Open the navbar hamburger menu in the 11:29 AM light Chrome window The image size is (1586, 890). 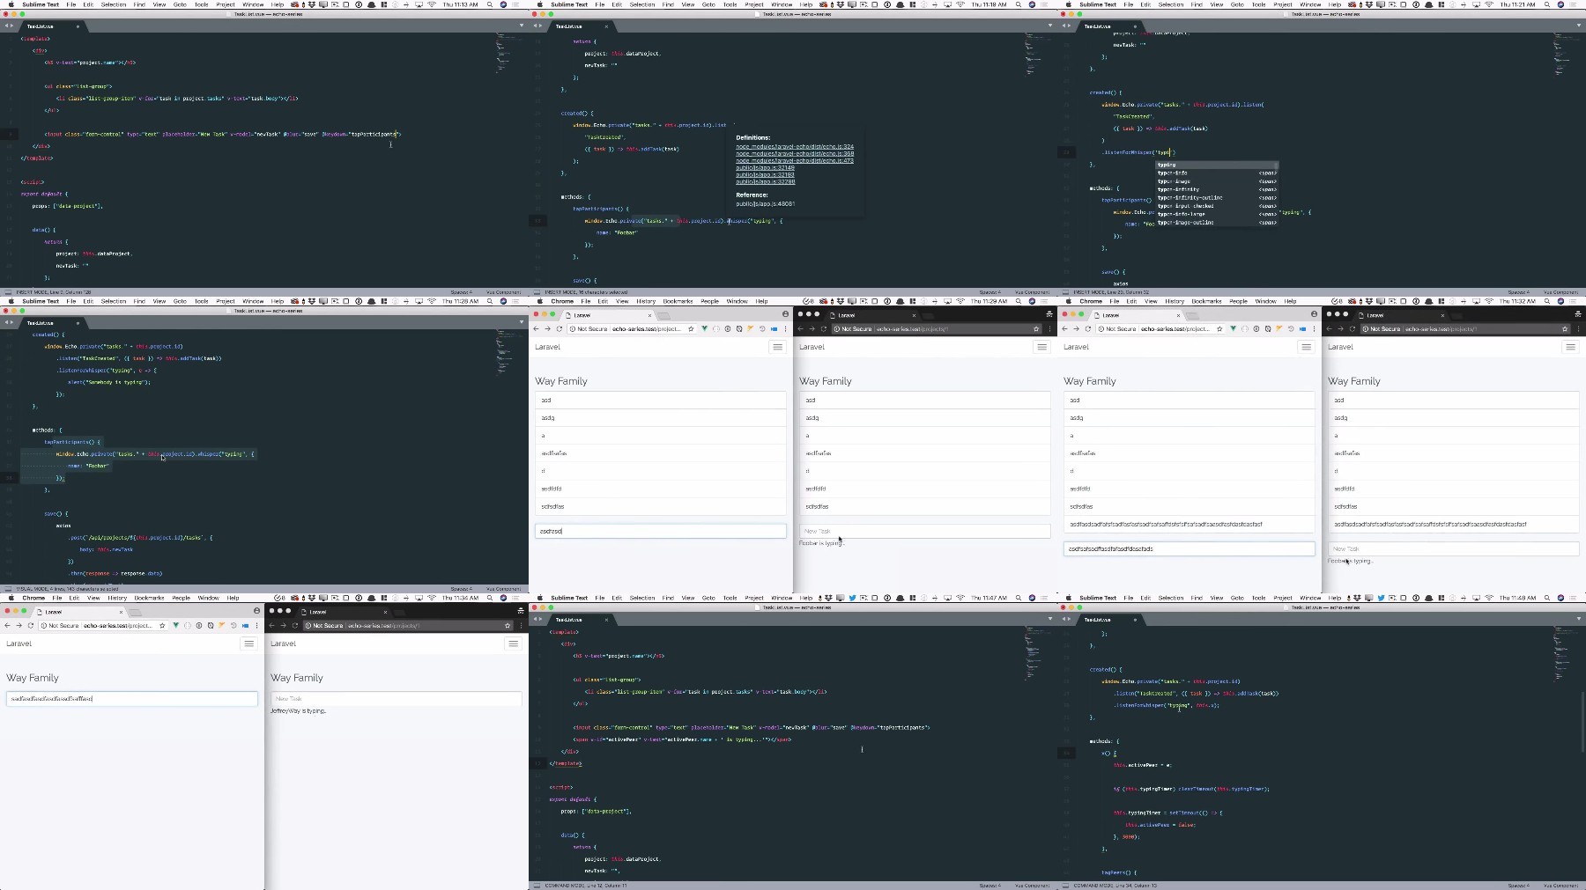click(777, 347)
